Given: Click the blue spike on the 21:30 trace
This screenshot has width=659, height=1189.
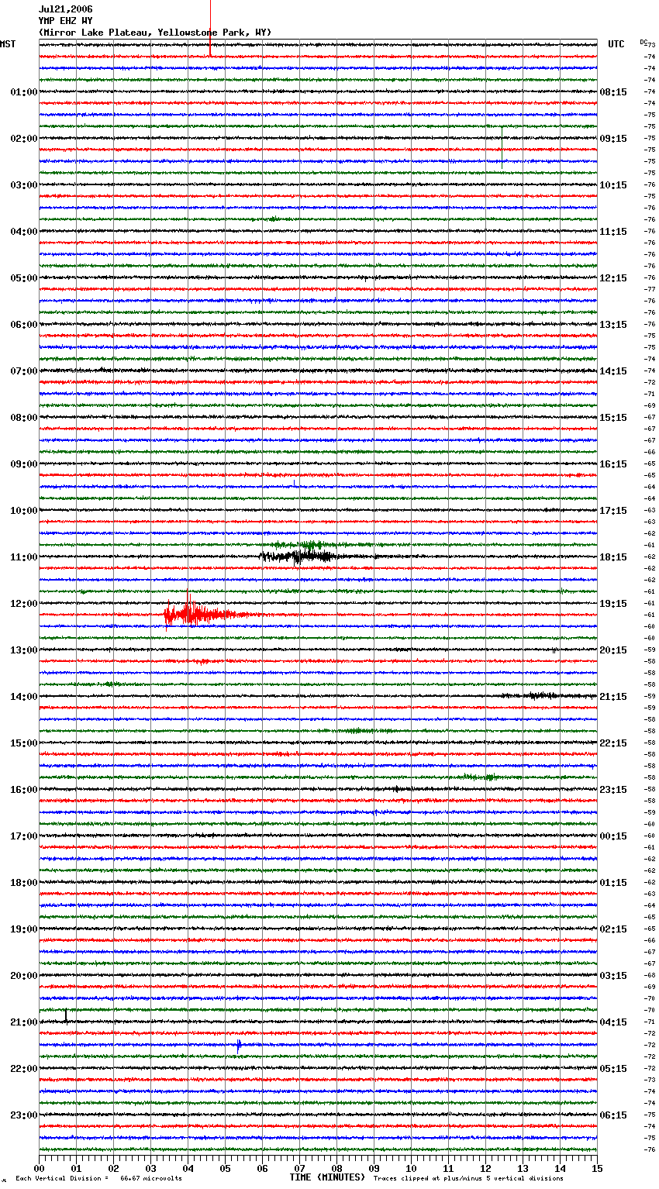Looking at the screenshot, I should pos(239,1045).
